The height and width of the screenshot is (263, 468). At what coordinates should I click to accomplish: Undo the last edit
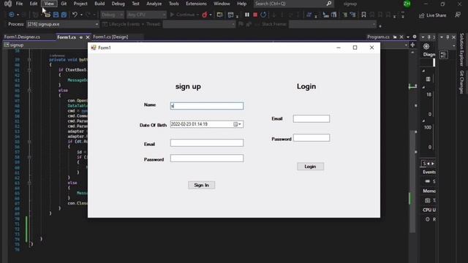[x=75, y=15]
